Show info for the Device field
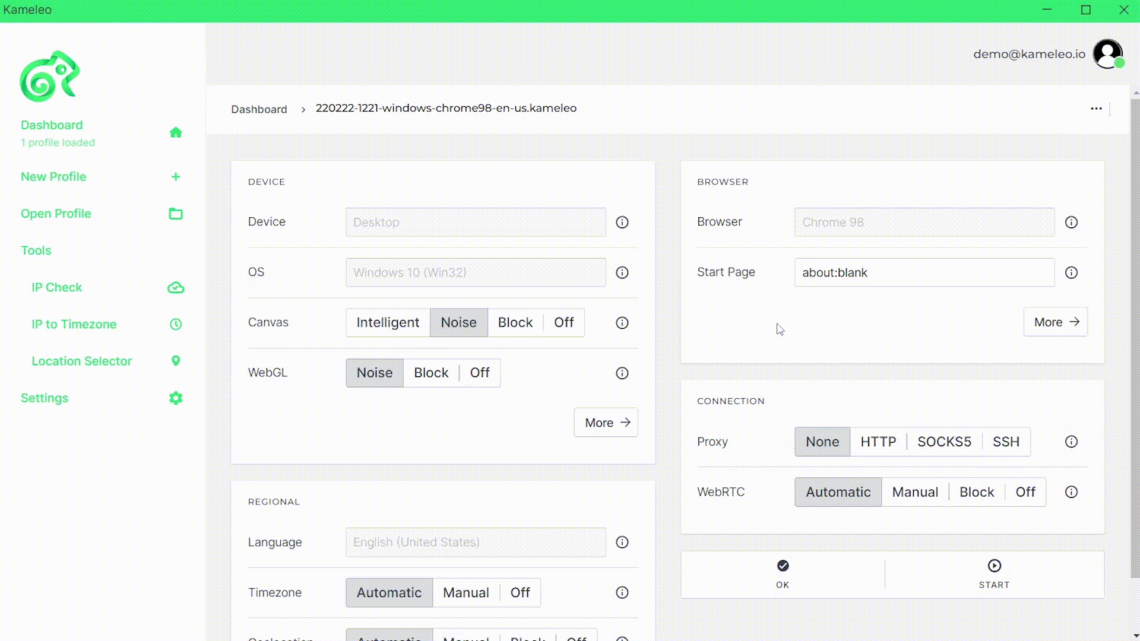The image size is (1140, 641). coord(622,222)
